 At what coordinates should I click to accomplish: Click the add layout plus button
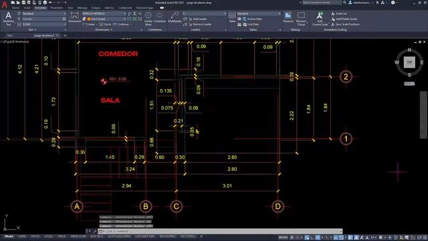[201, 236]
